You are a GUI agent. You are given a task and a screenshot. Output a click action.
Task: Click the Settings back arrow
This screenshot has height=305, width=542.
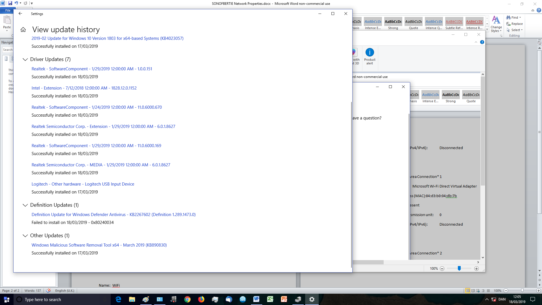click(x=20, y=14)
